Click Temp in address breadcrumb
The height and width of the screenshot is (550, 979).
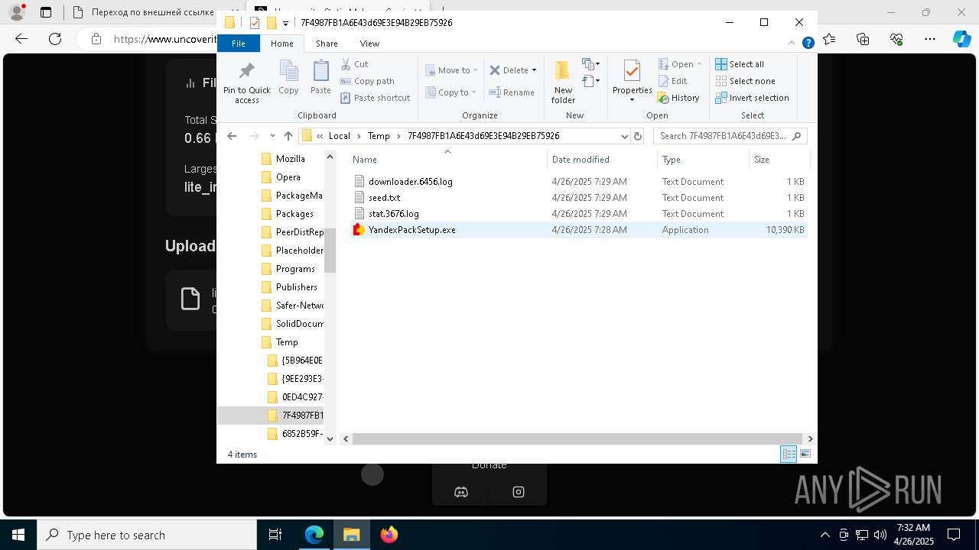coord(379,136)
